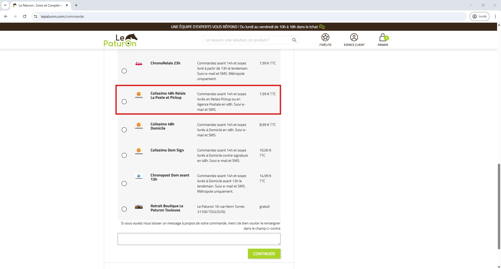
Task: Open the Invité profile menu
Action: click(x=479, y=16)
